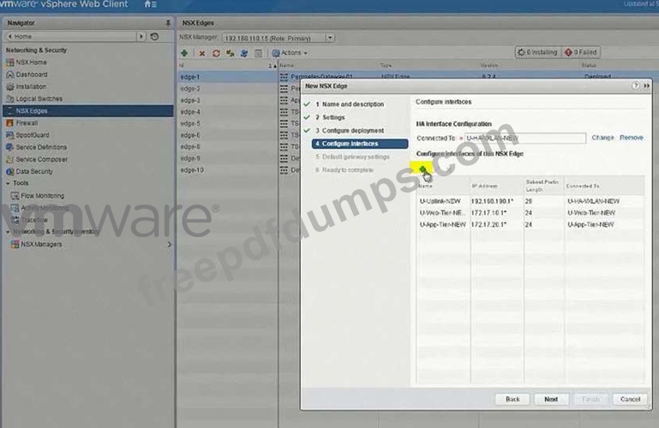Open Activity Monitoring under Tools
This screenshot has height=428, width=659.
[x=44, y=208]
